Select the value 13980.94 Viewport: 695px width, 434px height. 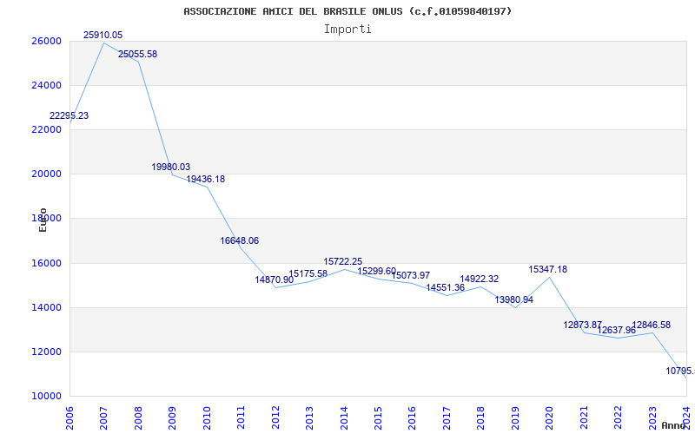pyautogui.click(x=513, y=299)
